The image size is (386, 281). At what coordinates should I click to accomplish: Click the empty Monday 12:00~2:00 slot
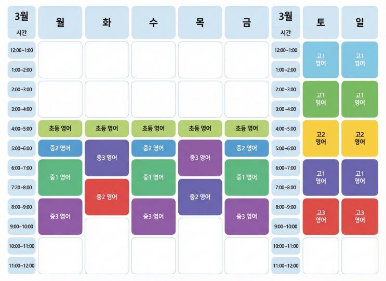click(x=60, y=60)
